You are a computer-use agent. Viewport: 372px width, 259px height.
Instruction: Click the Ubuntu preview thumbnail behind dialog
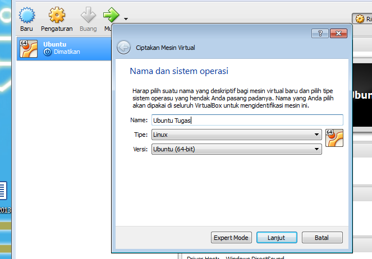[x=362, y=95]
